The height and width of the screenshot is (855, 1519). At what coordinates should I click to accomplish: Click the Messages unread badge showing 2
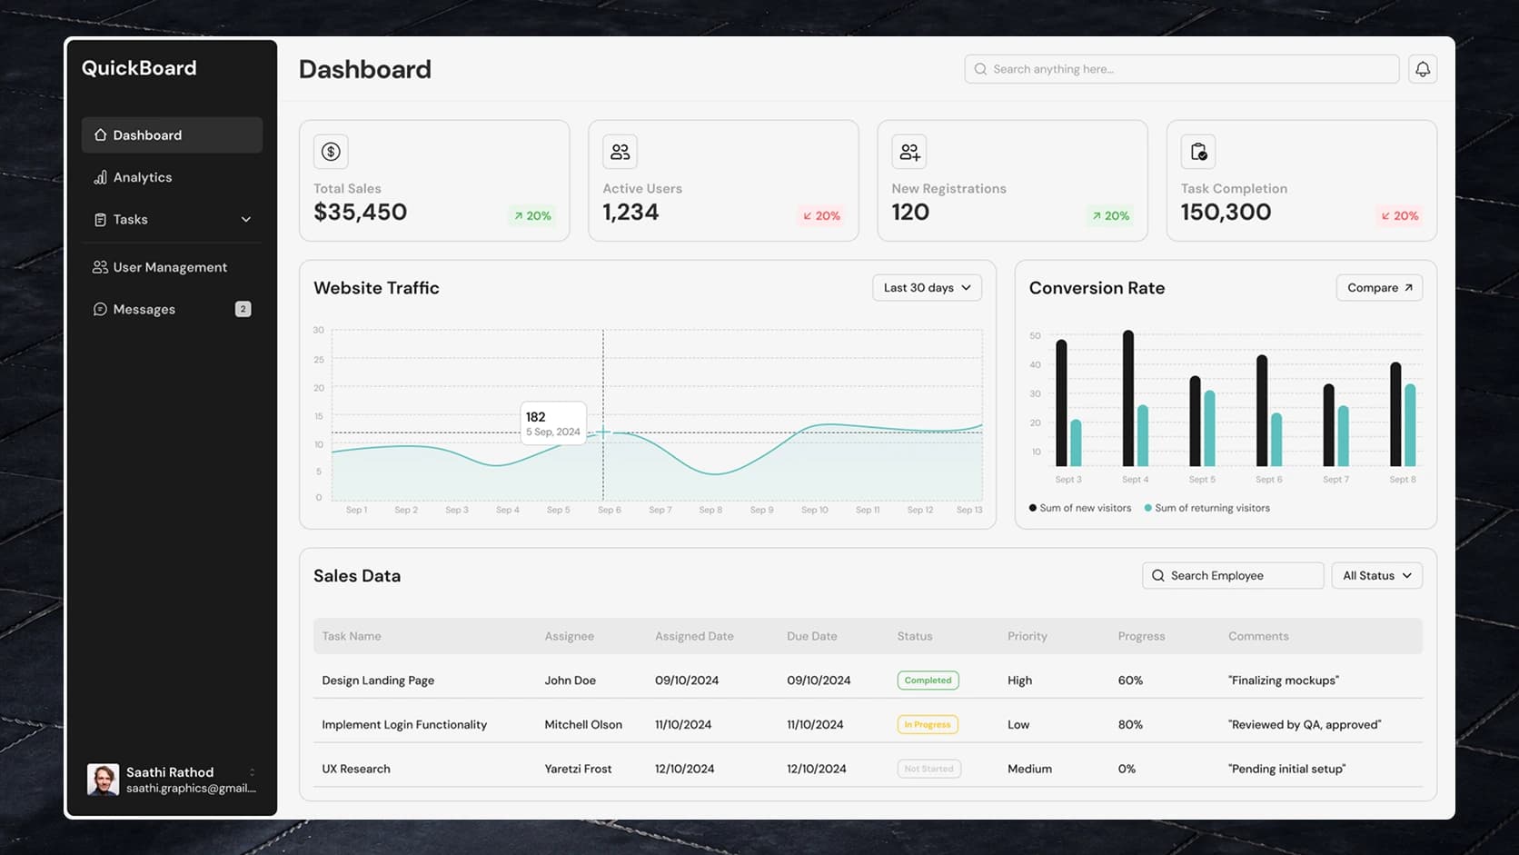pyautogui.click(x=243, y=309)
